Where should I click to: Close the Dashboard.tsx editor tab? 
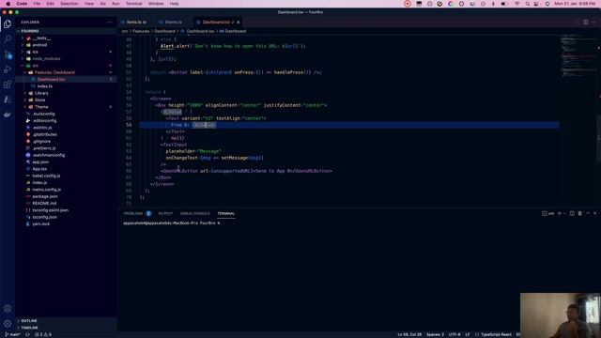pos(238,23)
